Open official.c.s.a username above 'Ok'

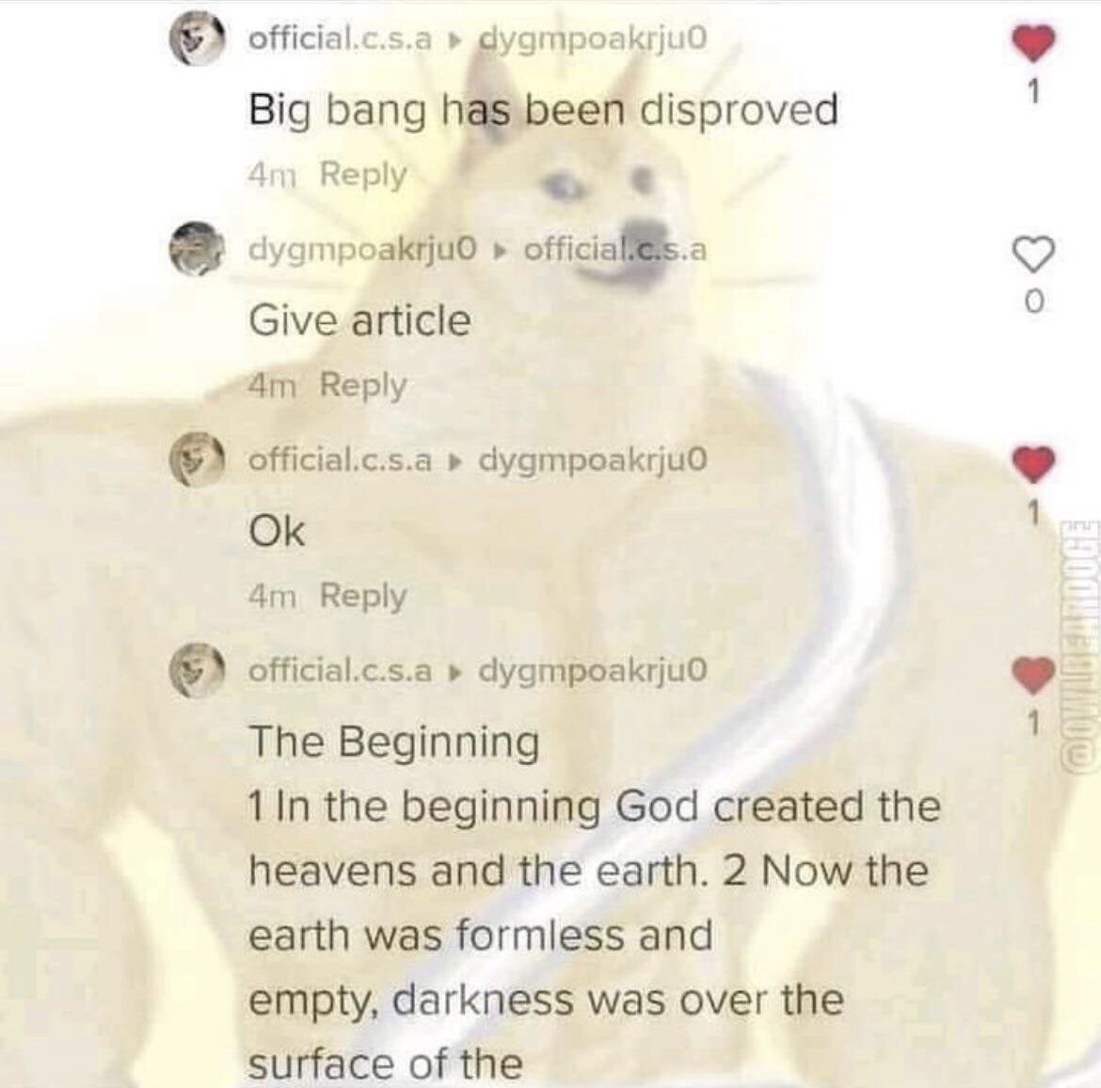pyautogui.click(x=340, y=460)
